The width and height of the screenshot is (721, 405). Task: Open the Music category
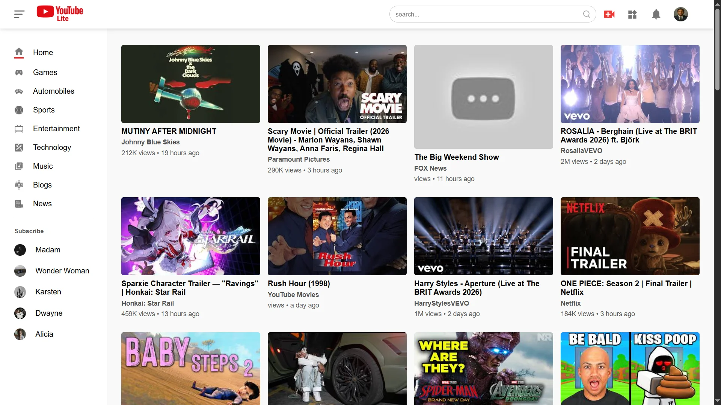point(43,166)
